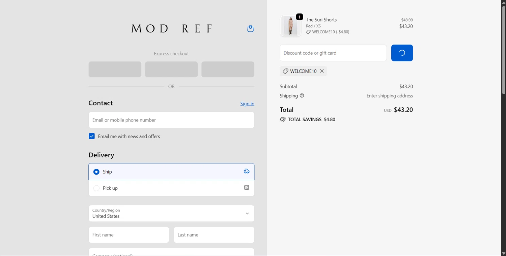Click The Suri Shorts product name
This screenshot has width=506, height=256.
(321, 20)
